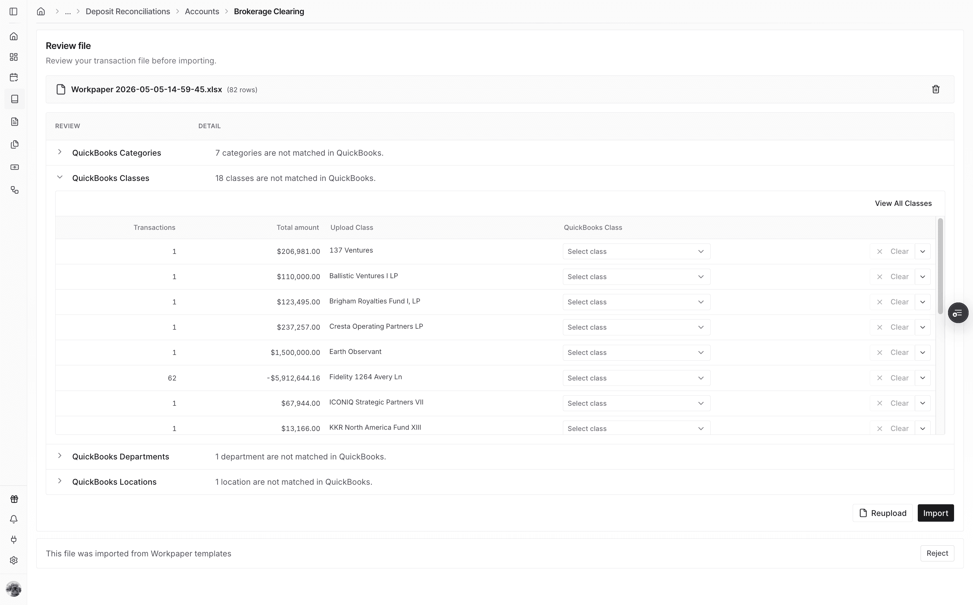Screen dimensions: 973x605
Task: Select the Workpaper 2026-05-05-14-59-45.xlsx filename
Action: pyautogui.click(x=146, y=89)
